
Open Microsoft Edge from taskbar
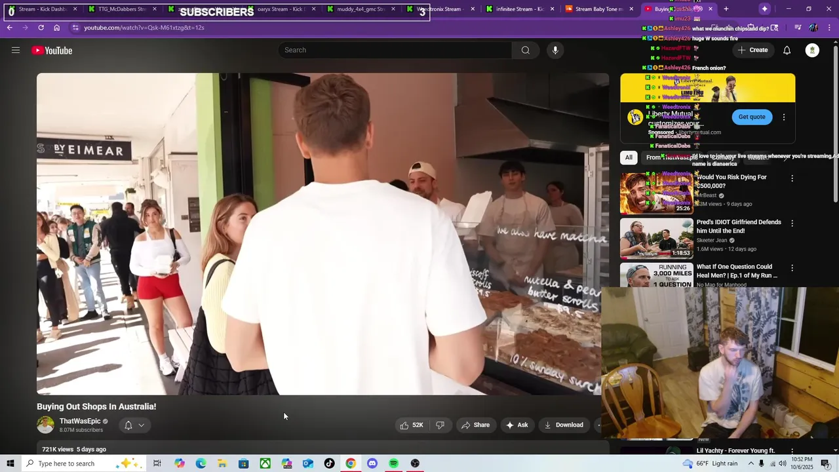[201, 463]
